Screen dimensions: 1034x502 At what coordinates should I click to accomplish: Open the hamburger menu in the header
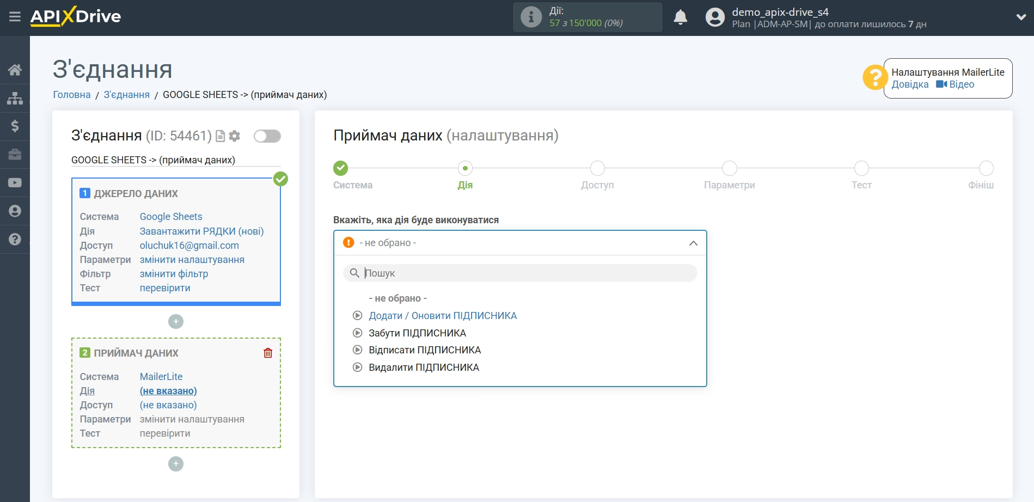15,17
